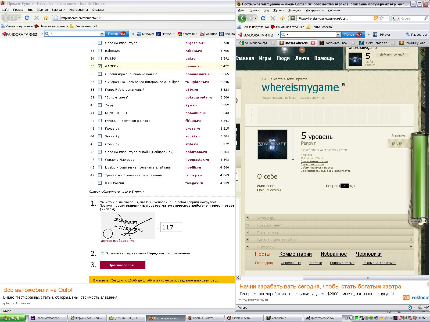Viewport: 430px width, 322px height.
Task: Click Home icon in the Премия Рунета window
Action: [x=46, y=18]
